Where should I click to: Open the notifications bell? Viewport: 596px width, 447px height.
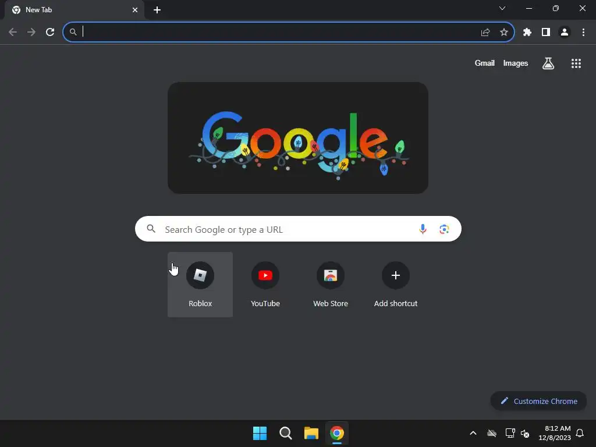(580, 433)
